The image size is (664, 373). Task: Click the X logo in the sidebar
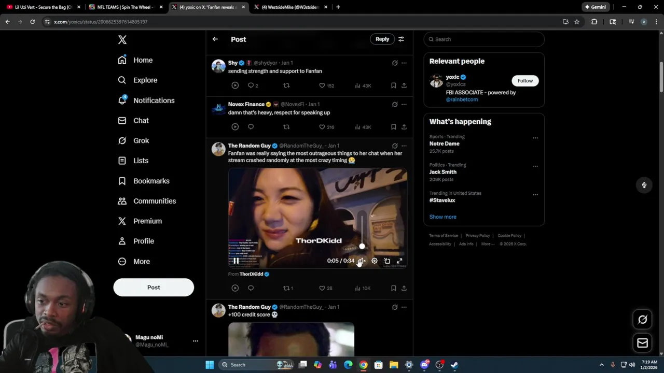122,40
